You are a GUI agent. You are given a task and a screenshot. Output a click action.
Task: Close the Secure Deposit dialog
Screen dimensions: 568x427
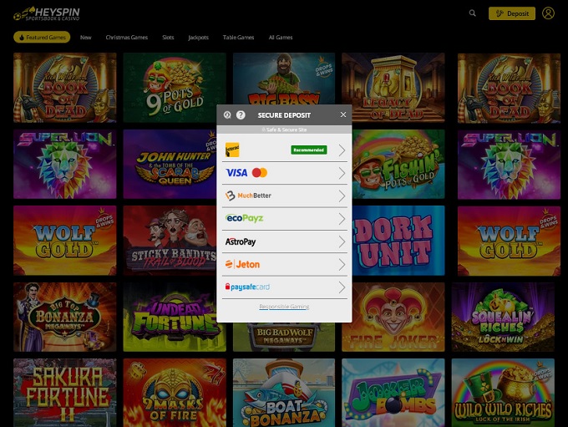[343, 114]
